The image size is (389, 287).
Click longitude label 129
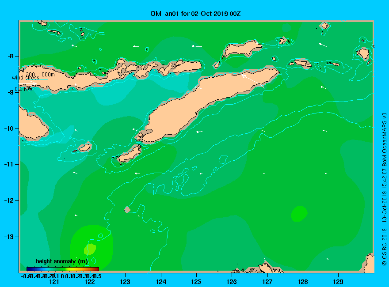[x=338, y=282]
